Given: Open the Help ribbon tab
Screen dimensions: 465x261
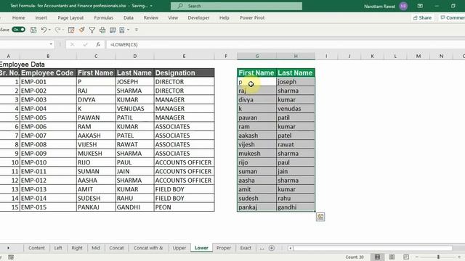Looking at the screenshot, I should click(225, 17).
